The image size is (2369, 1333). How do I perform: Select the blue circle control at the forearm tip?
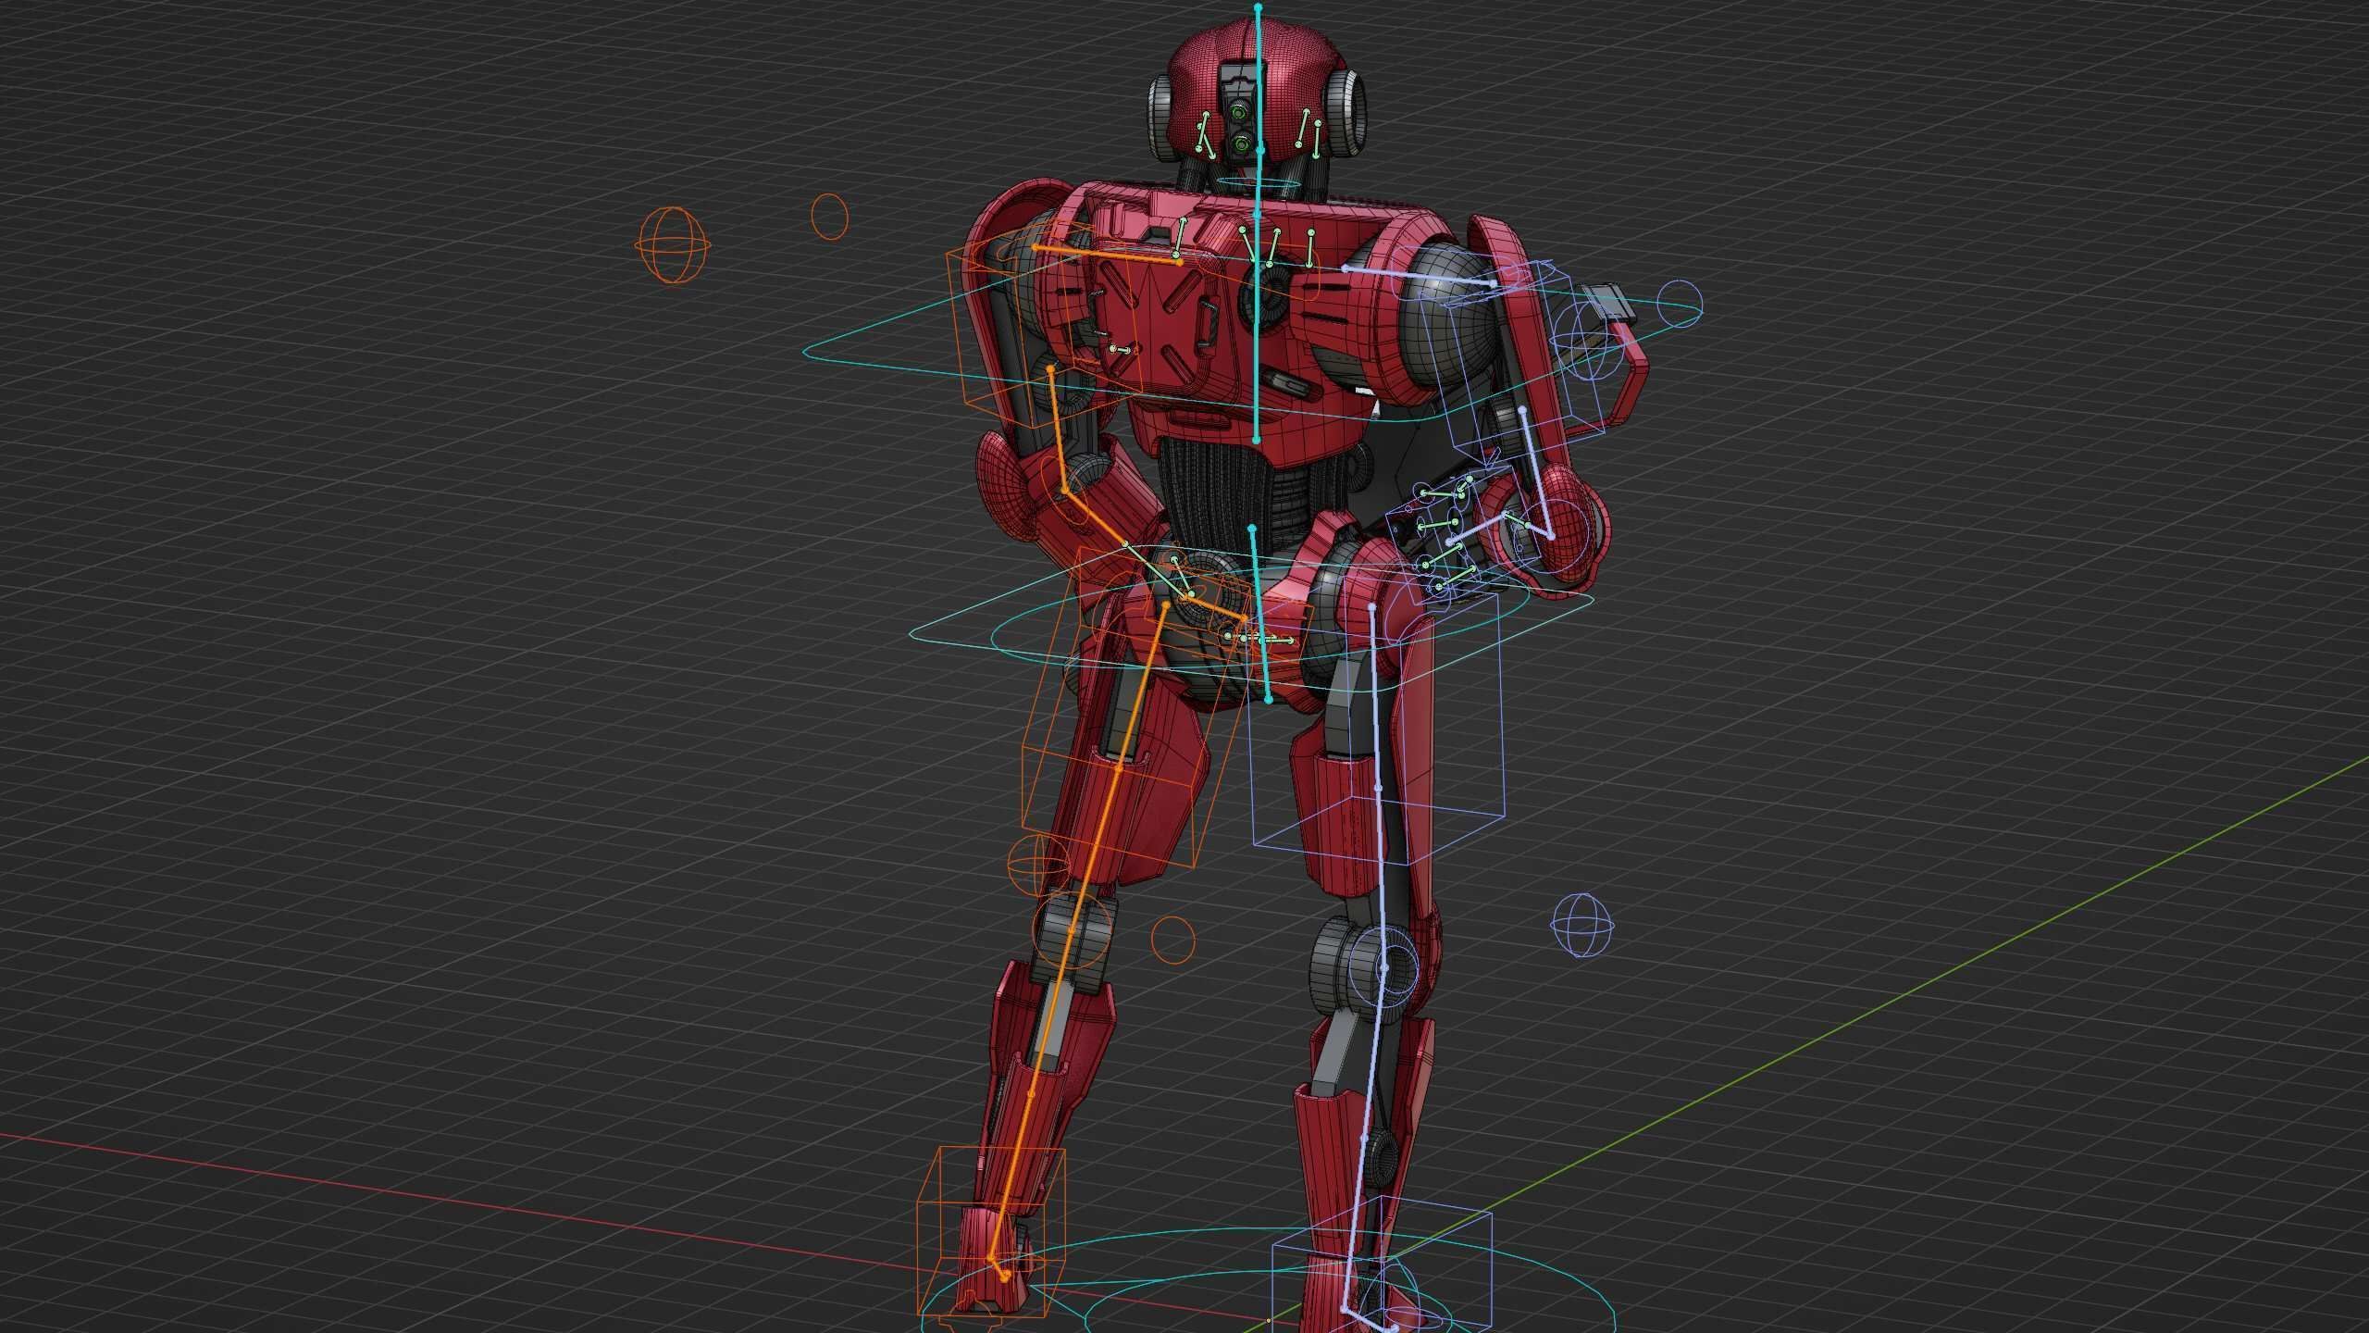(1679, 303)
